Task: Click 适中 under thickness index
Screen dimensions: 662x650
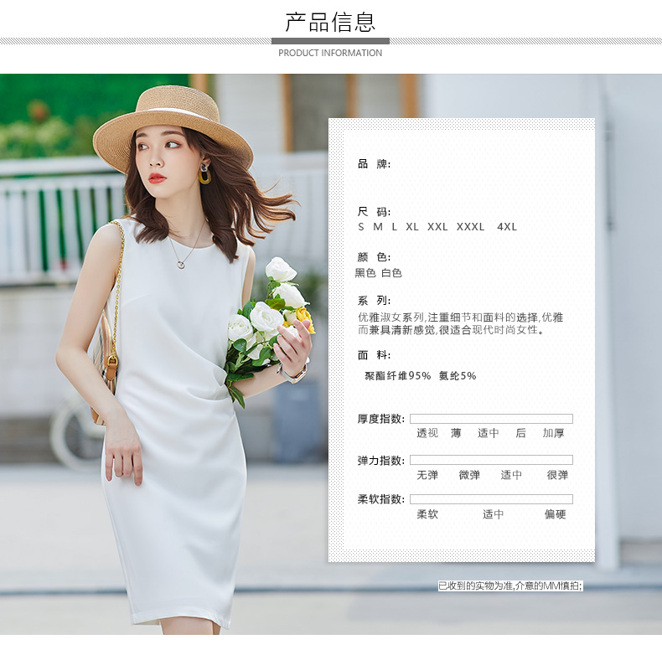Action: click(488, 433)
